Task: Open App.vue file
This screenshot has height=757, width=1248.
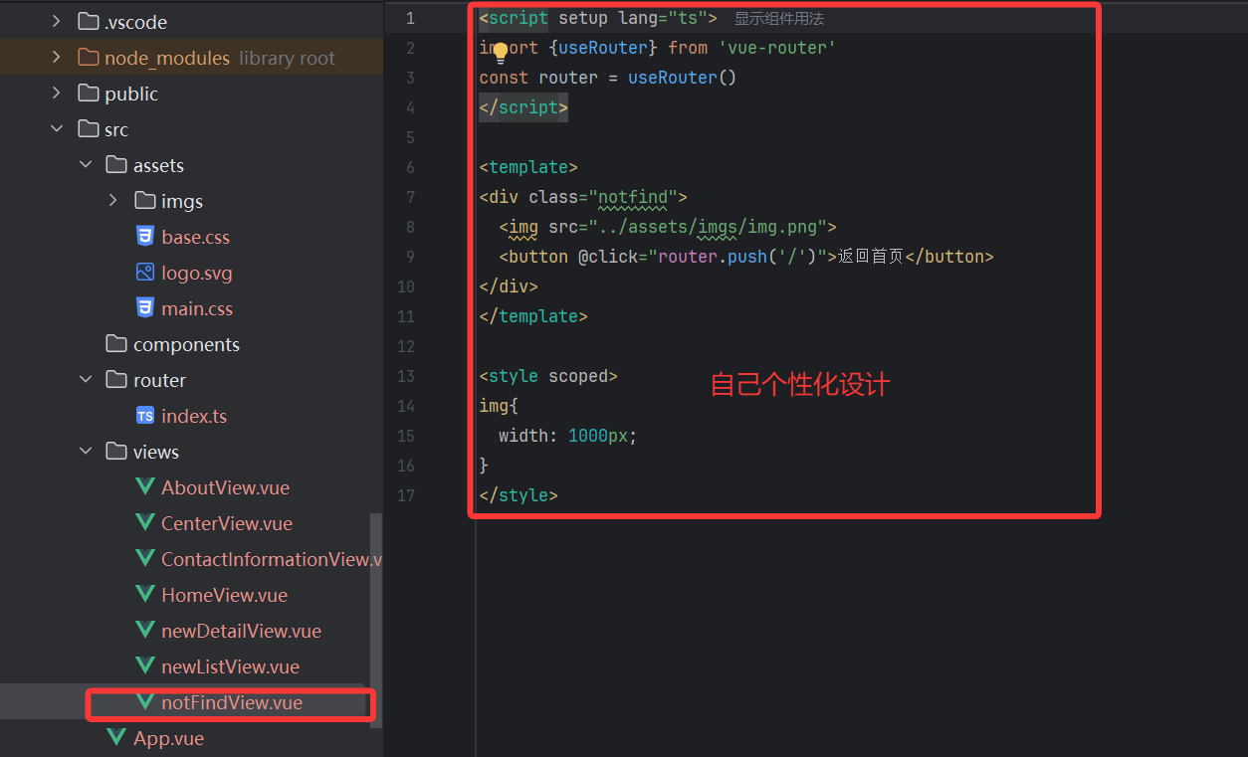Action: tap(169, 738)
